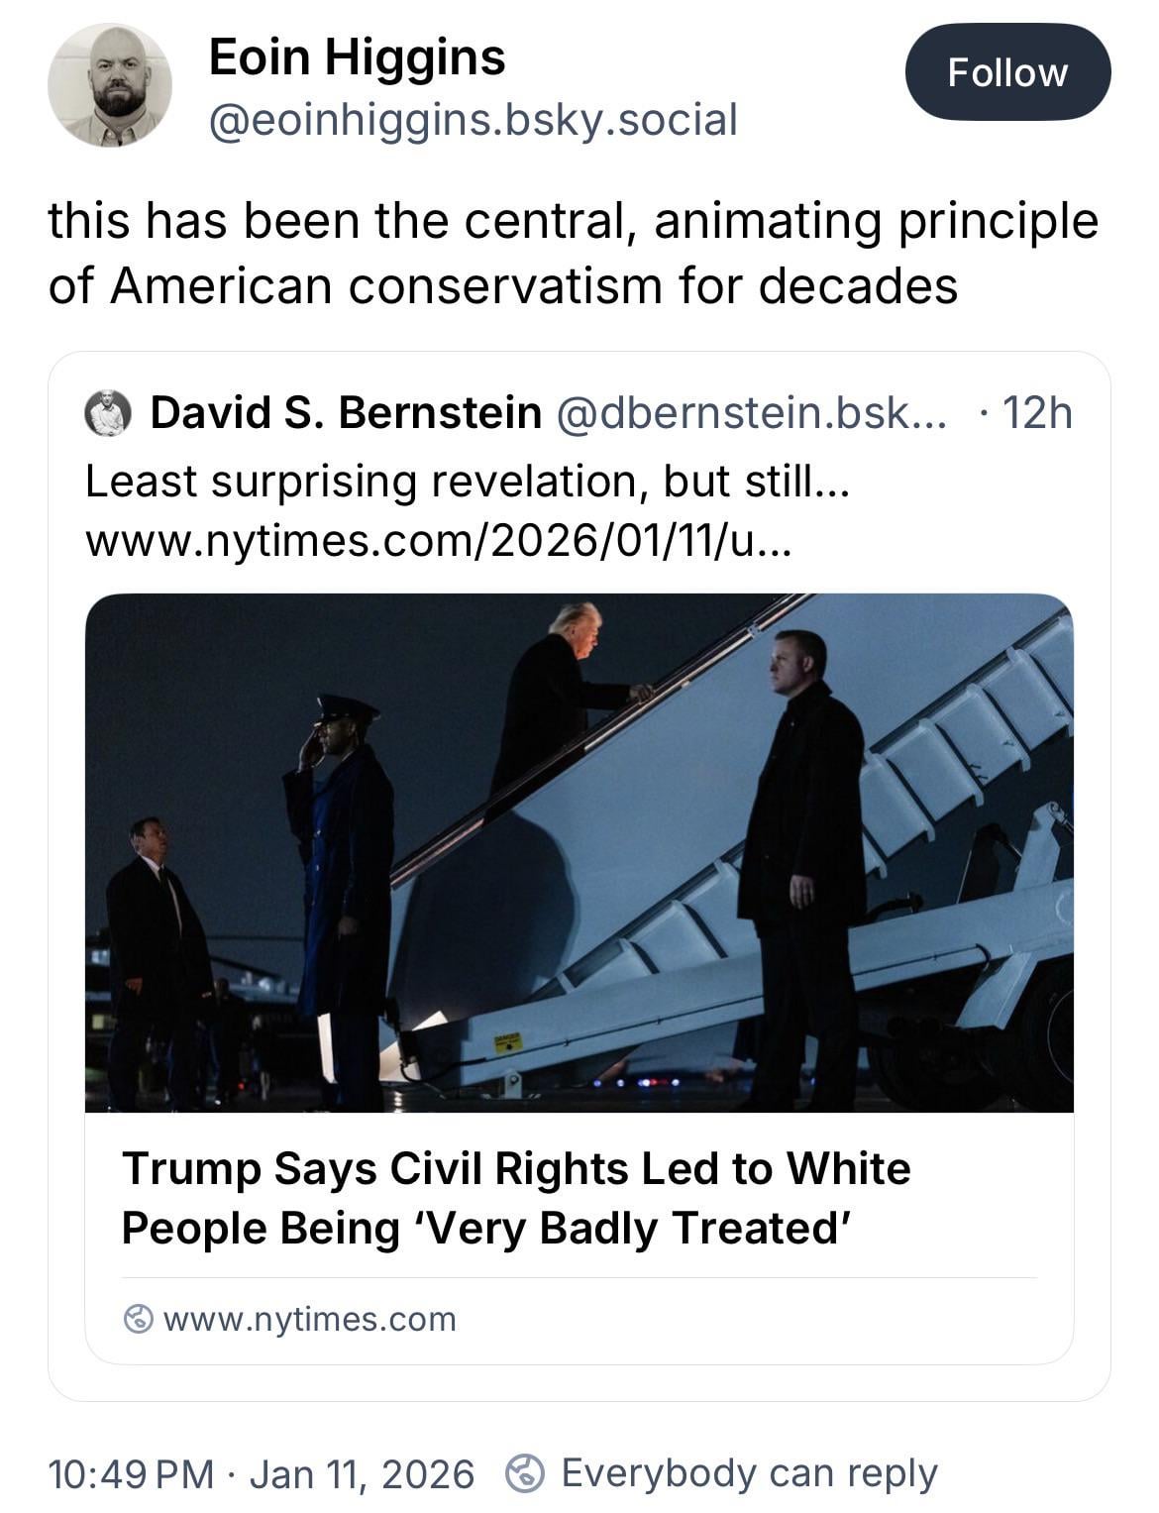Click the @dbernstein.bsk... handle

tap(753, 413)
